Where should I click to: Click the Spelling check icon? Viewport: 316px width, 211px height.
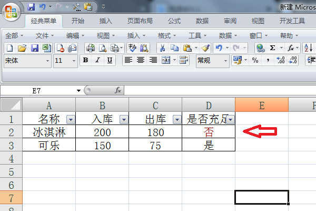(132, 48)
